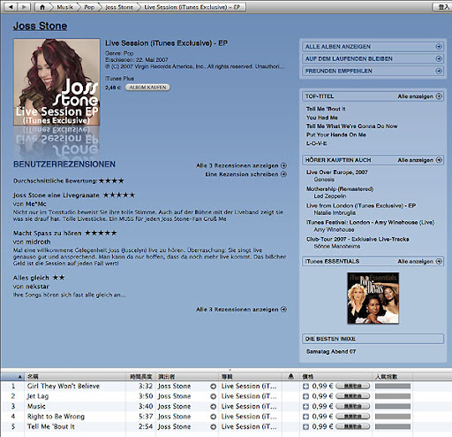Open the Pop breadcrumb
The height and width of the screenshot is (437, 452).
point(89,7)
